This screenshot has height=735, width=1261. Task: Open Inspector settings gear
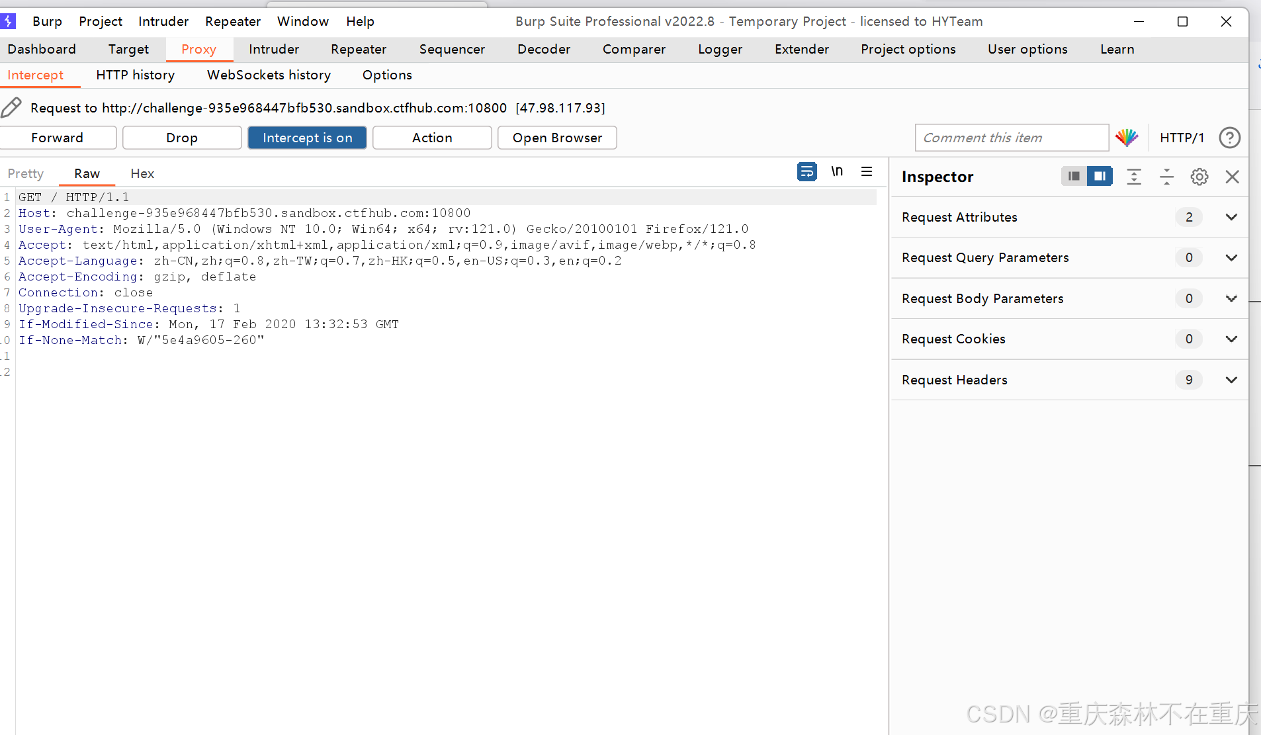tap(1199, 177)
